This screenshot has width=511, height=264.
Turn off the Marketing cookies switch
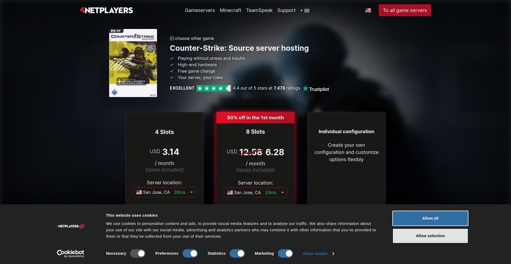click(285, 253)
